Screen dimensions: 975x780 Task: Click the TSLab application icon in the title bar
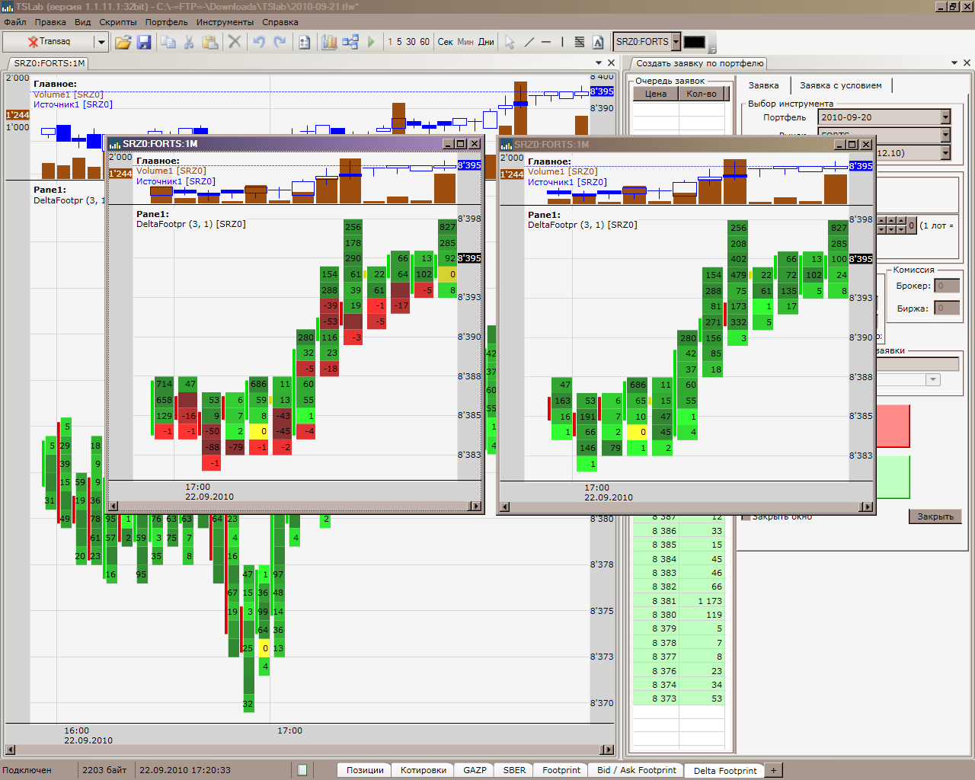pyautogui.click(x=8, y=6)
